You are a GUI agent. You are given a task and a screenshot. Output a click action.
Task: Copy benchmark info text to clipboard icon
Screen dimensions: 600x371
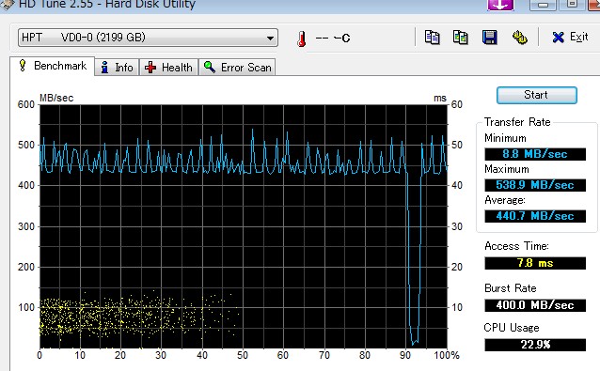(x=433, y=38)
